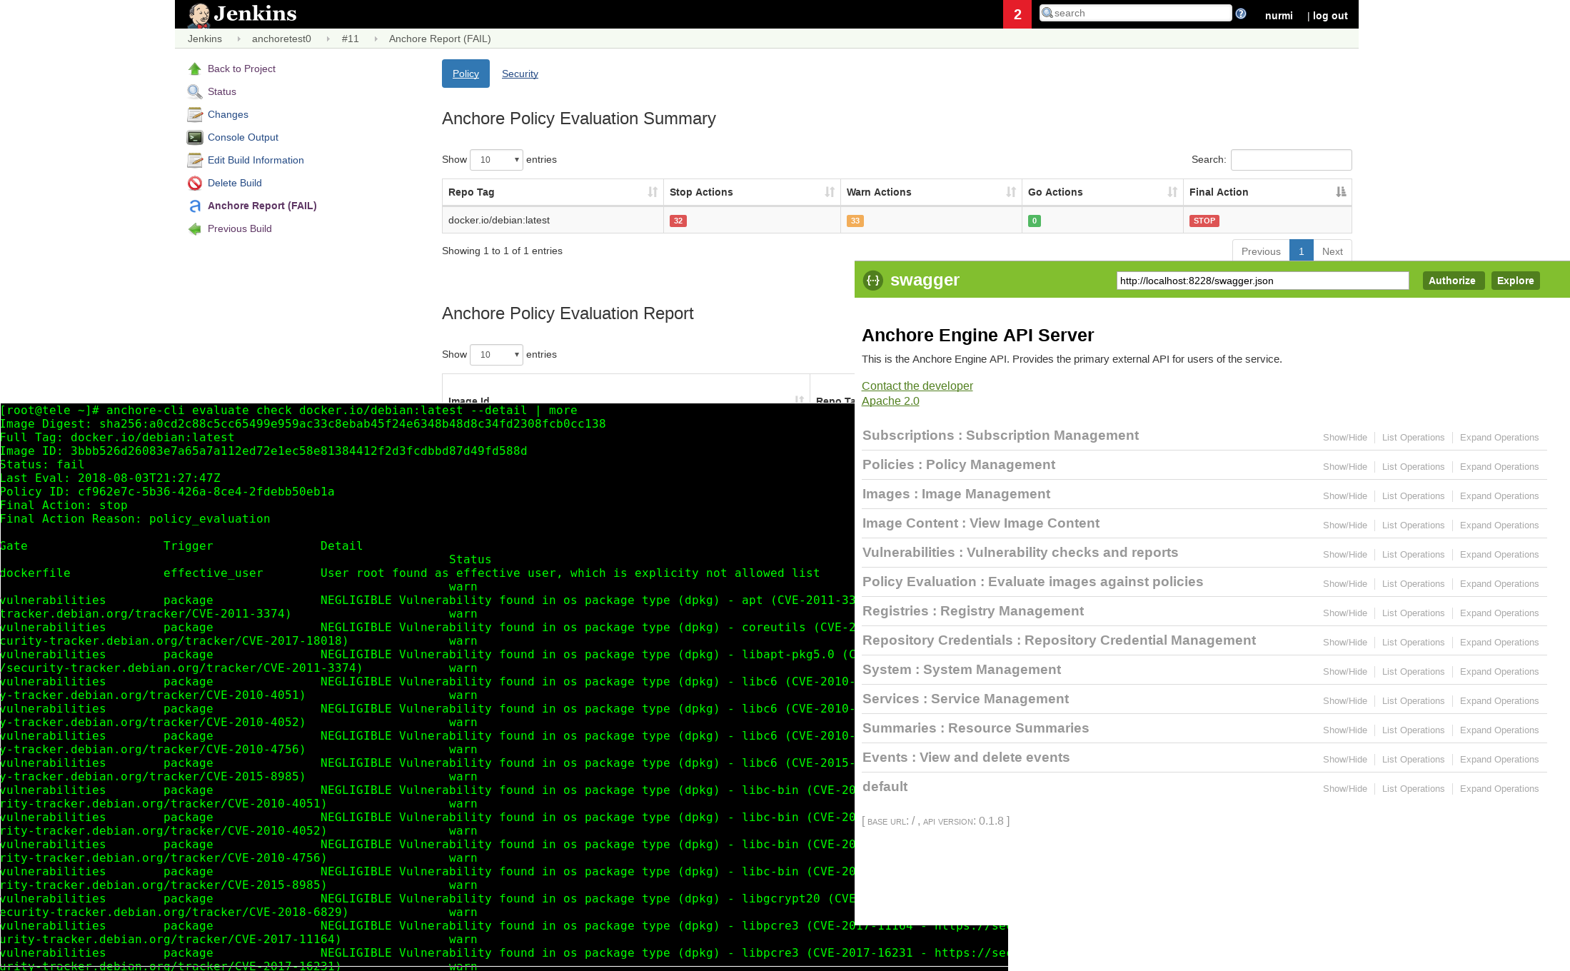Click the swagger.json URL input field

[x=1262, y=281]
